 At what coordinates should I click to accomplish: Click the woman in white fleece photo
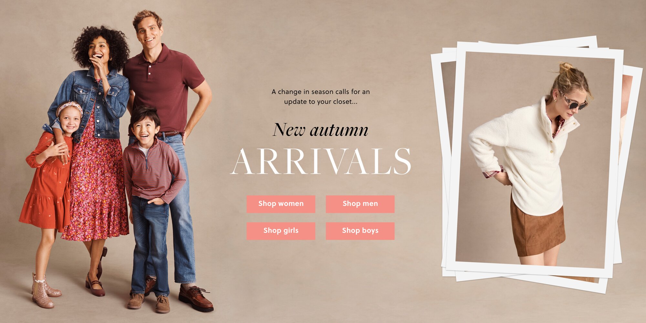535,160
